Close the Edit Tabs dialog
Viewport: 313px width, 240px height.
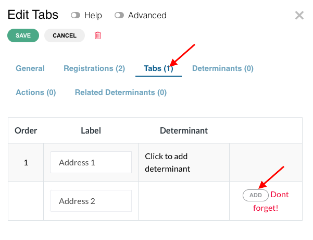click(299, 16)
